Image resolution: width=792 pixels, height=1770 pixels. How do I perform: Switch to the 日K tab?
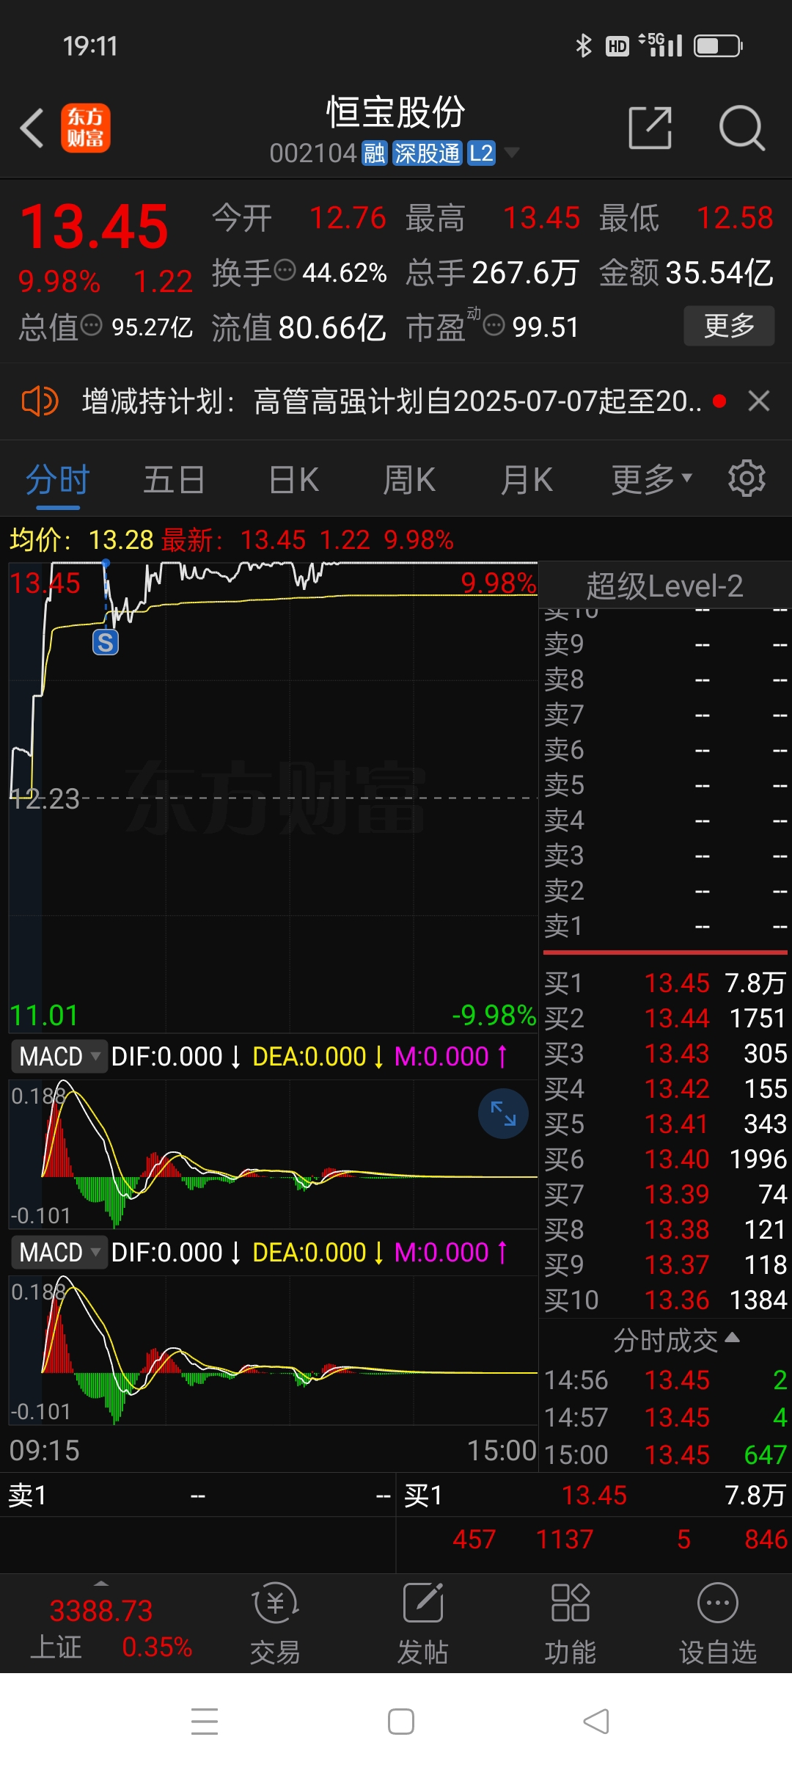tap(293, 481)
